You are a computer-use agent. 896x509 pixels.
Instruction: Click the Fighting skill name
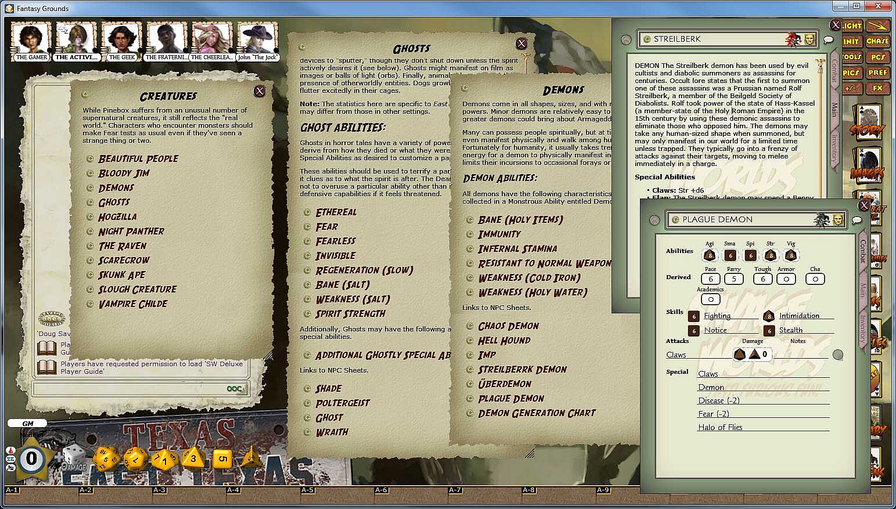point(717,316)
